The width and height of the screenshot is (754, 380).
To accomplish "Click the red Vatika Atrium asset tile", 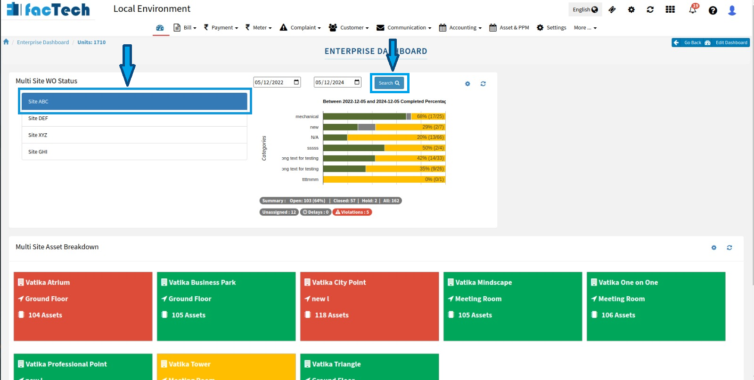I will (x=83, y=306).
